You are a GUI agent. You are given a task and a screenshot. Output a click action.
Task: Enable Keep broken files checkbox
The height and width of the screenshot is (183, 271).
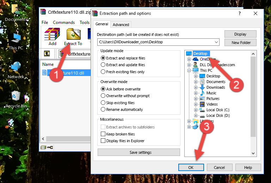coord(103,134)
